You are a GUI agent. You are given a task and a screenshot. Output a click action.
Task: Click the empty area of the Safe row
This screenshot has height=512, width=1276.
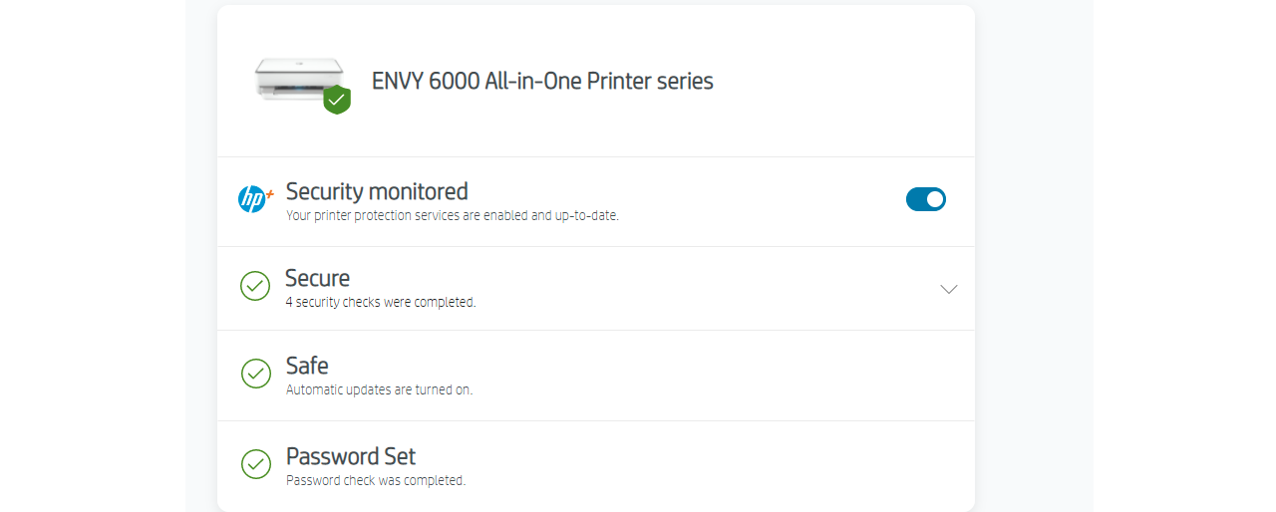coord(718,376)
